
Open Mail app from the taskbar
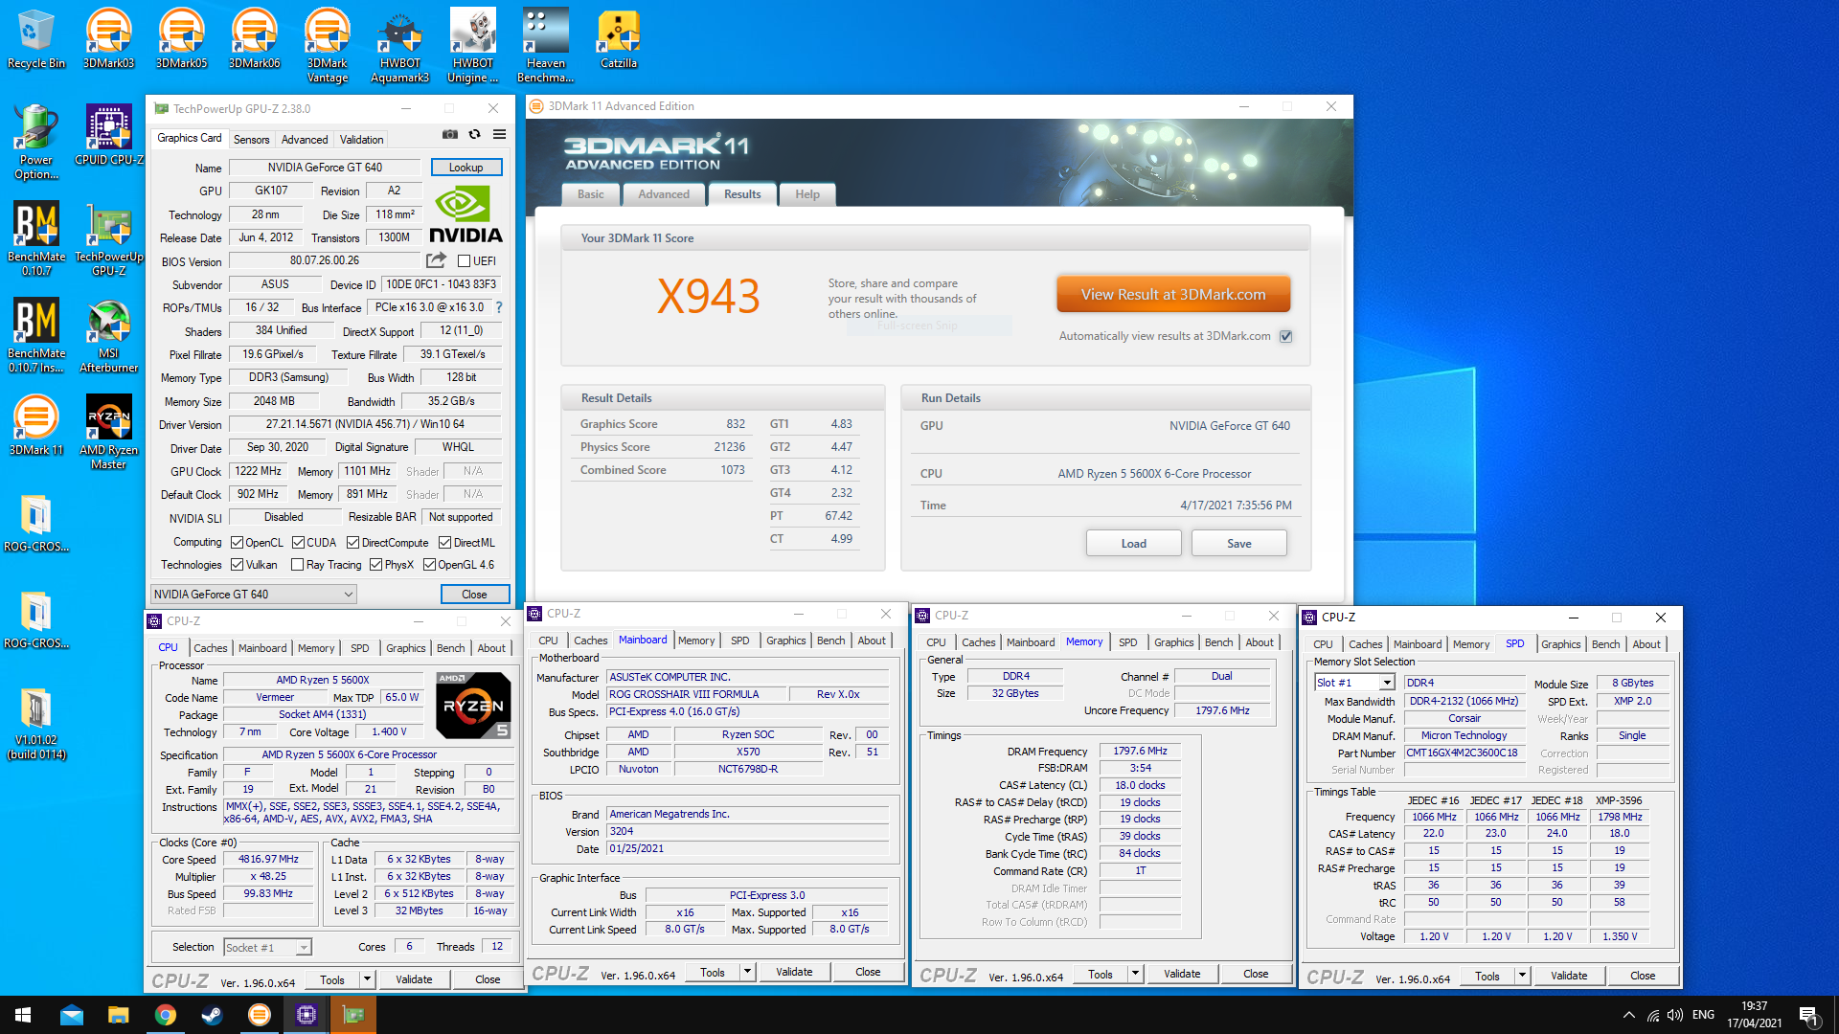72,1015
